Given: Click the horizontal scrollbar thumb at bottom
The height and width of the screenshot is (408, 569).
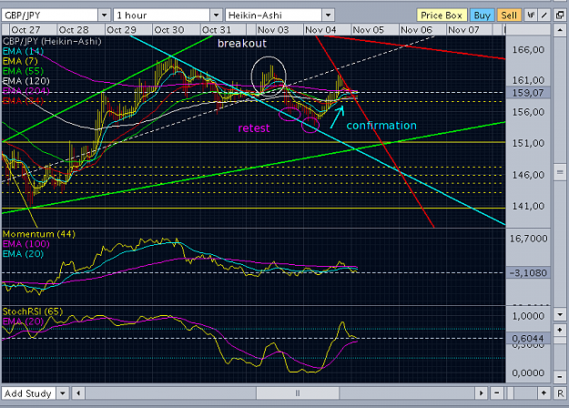Looking at the screenshot, I should (298, 393).
